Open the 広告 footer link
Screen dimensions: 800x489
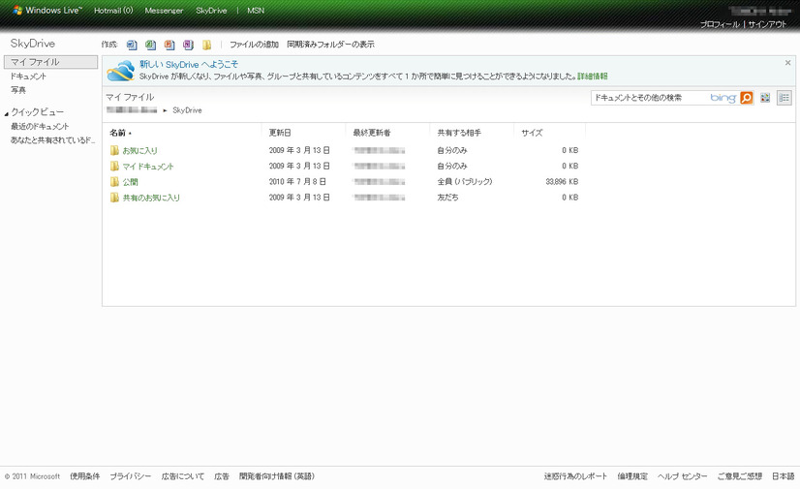222,476
